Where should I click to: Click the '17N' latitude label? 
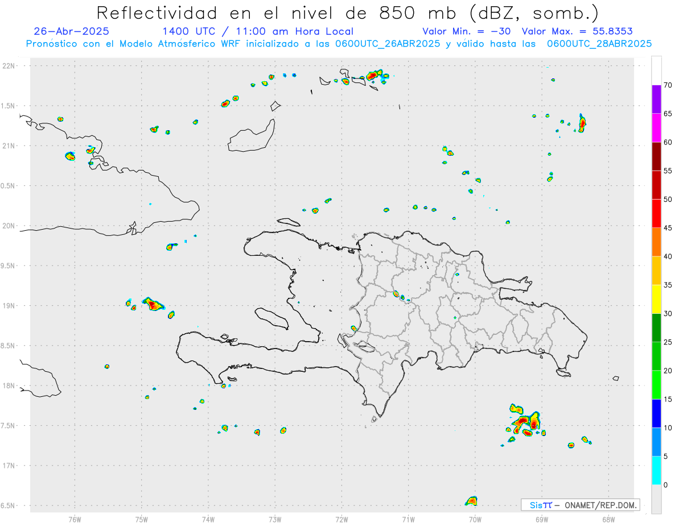tap(10, 466)
